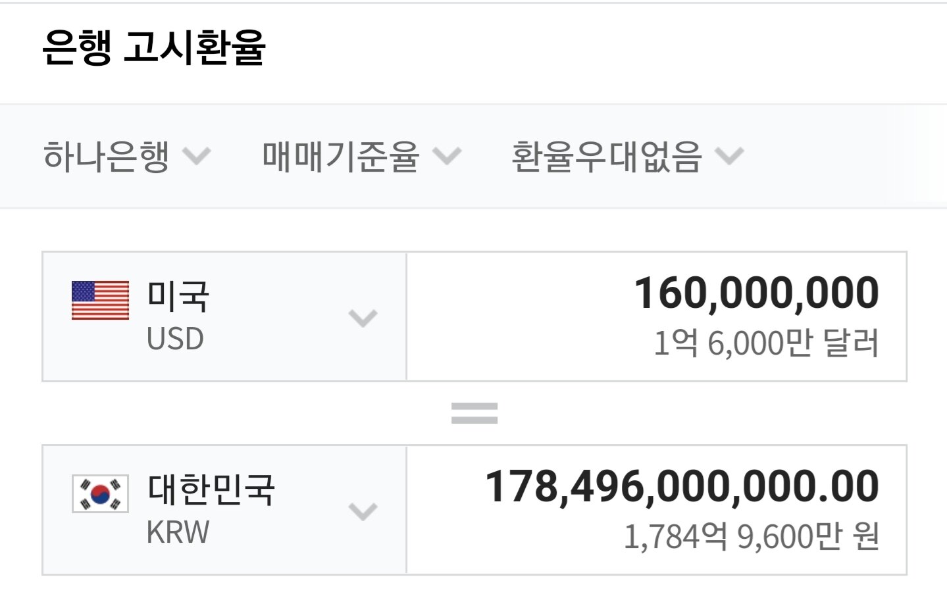Click the South Korea flag icon
The width and height of the screenshot is (947, 602).
[x=100, y=493]
